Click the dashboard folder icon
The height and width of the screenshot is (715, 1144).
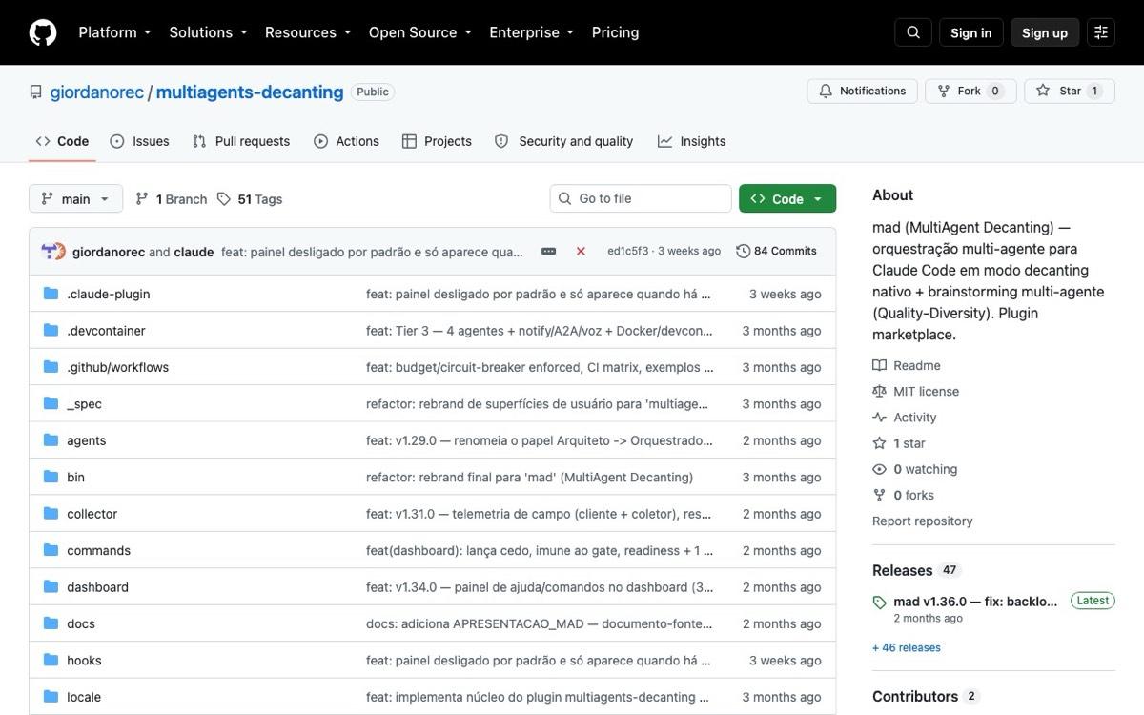coord(51,587)
